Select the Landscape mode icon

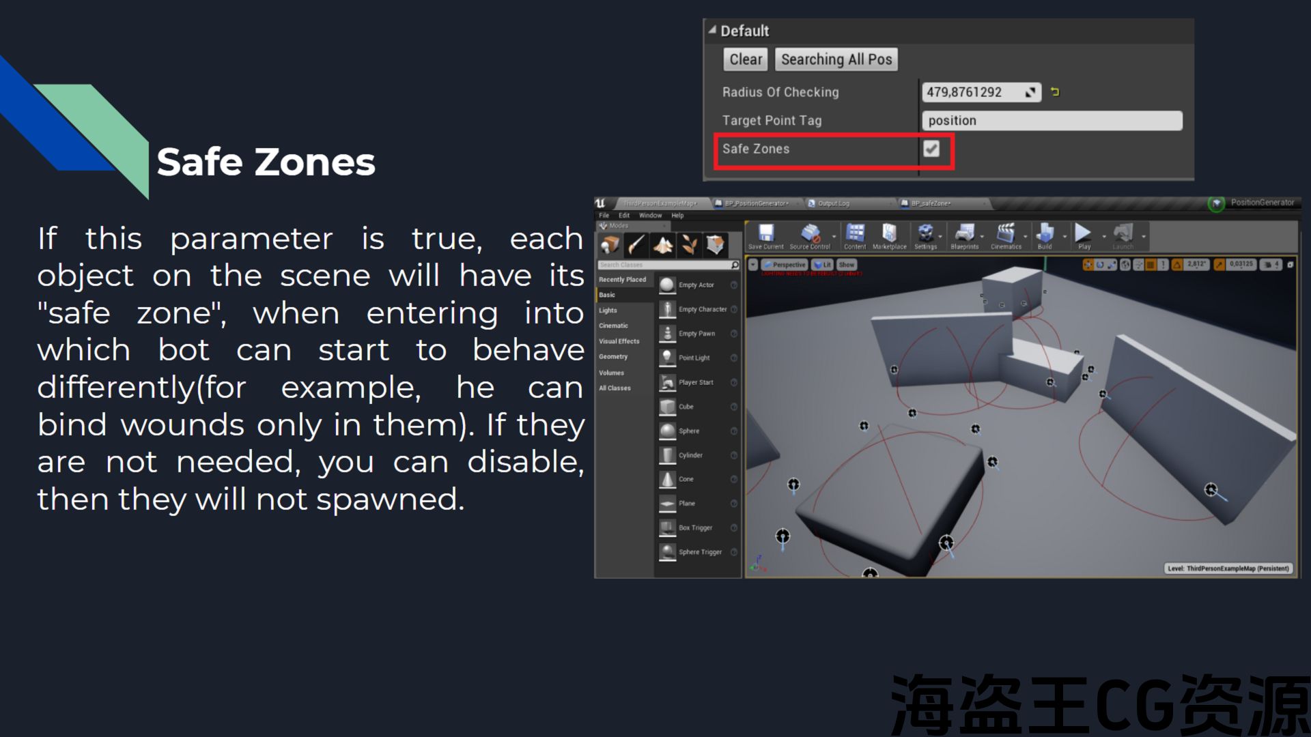662,245
